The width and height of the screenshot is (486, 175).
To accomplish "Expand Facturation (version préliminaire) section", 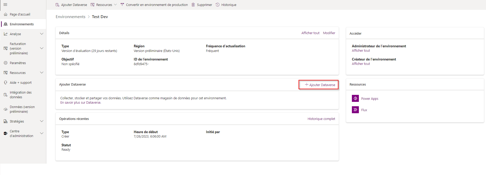I will 42,48.
